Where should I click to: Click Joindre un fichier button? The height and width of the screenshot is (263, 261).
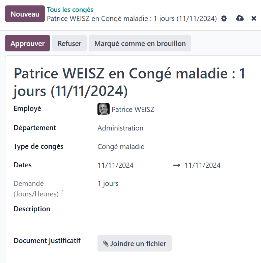(x=135, y=243)
